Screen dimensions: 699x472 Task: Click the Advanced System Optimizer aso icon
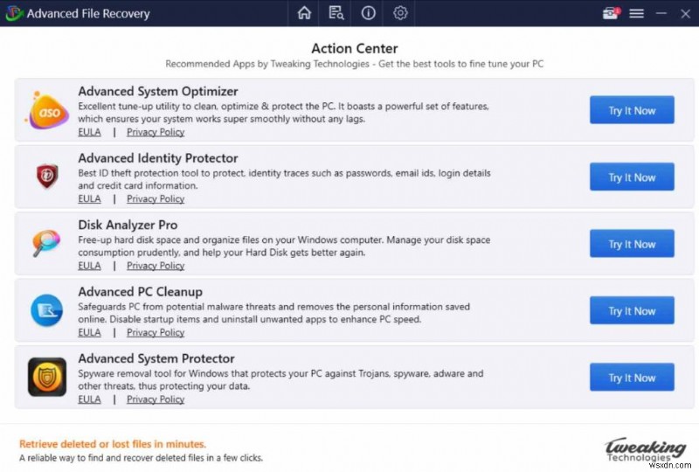coord(45,111)
